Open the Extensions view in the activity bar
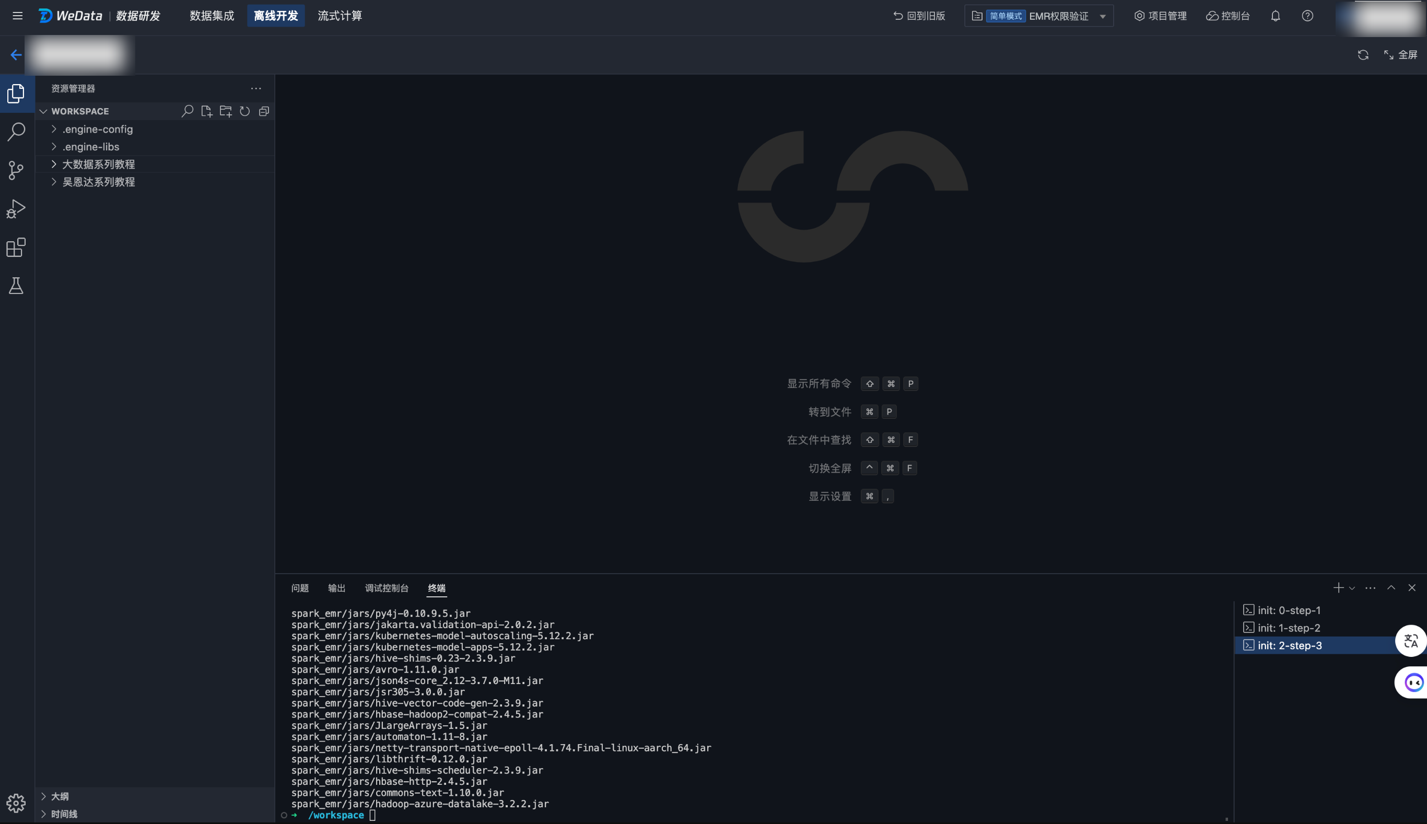Screen dimensions: 1427x824 pos(16,248)
